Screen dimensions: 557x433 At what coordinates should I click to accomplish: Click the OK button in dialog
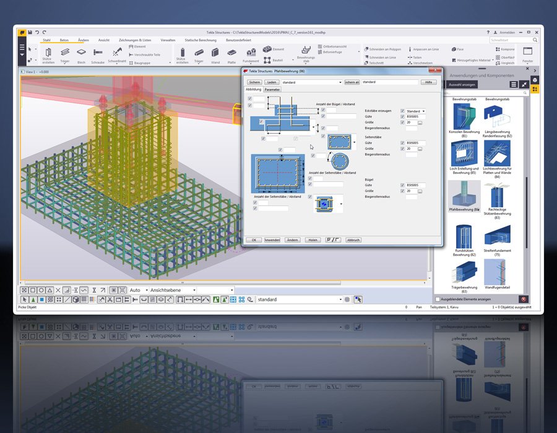pos(254,240)
